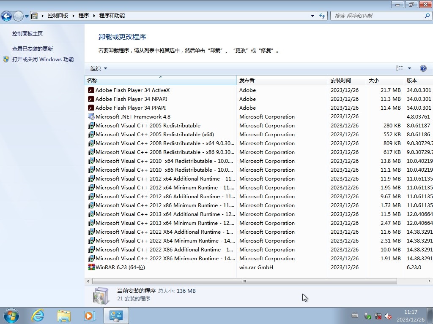This screenshot has width=433, height=324.
Task: Click the Safely Remove Hardware tray icon
Action: pyautogui.click(x=368, y=316)
